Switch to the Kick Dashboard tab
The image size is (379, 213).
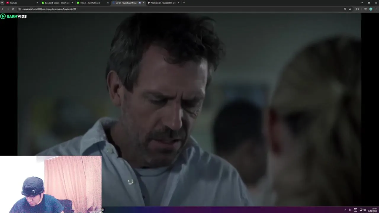pyautogui.click(x=92, y=3)
